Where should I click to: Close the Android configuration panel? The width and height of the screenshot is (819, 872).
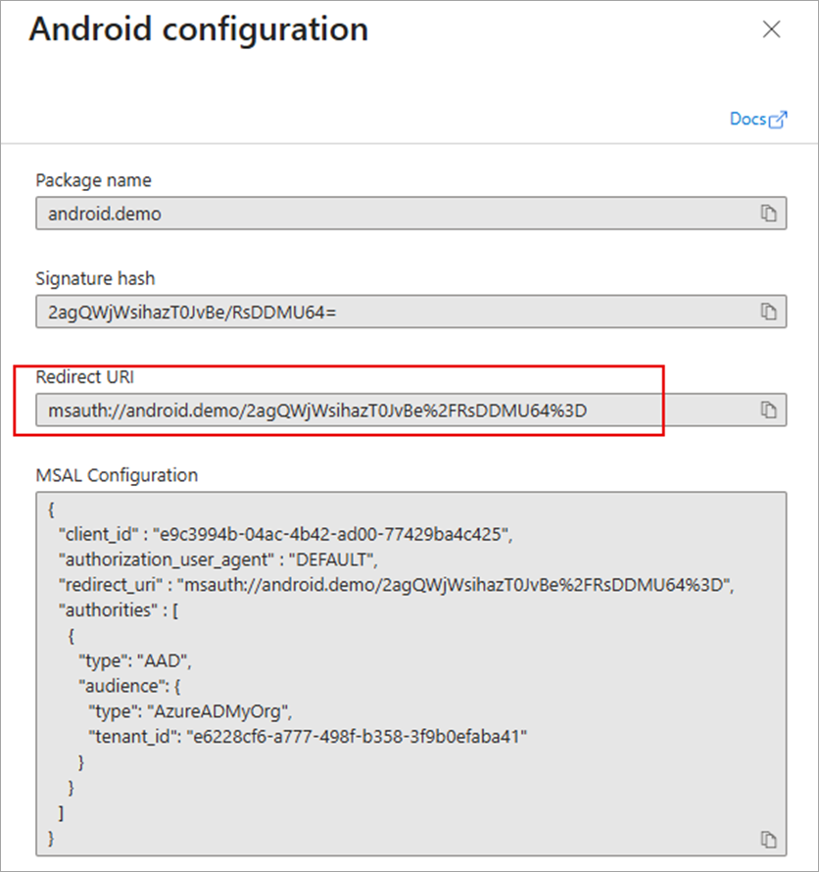click(x=771, y=29)
